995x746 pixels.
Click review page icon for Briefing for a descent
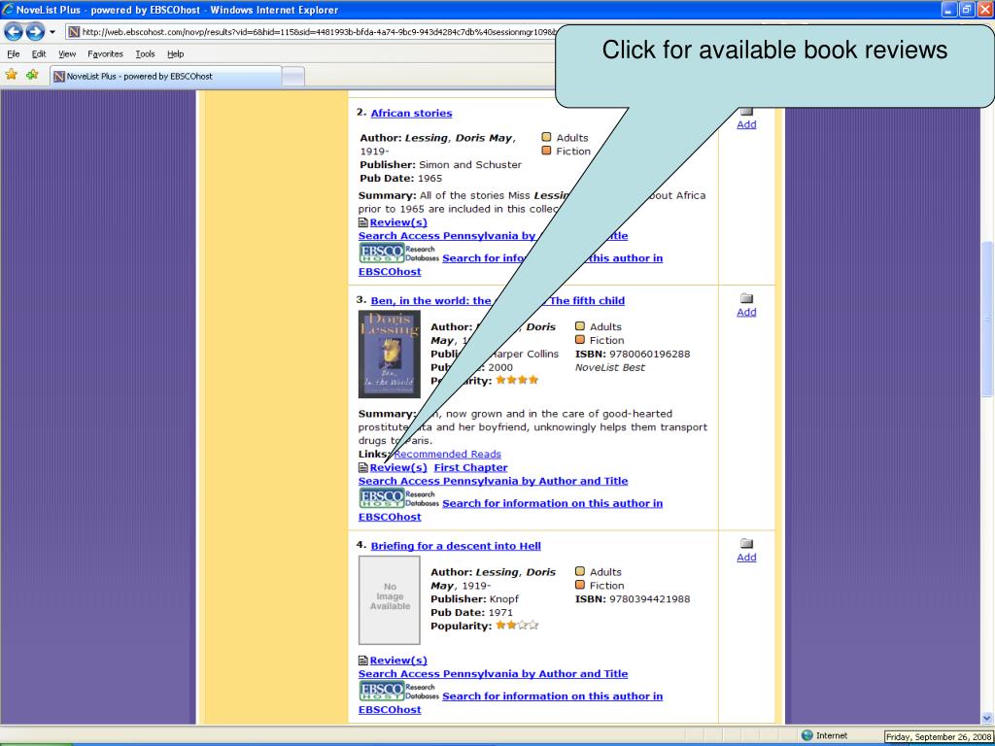point(363,661)
